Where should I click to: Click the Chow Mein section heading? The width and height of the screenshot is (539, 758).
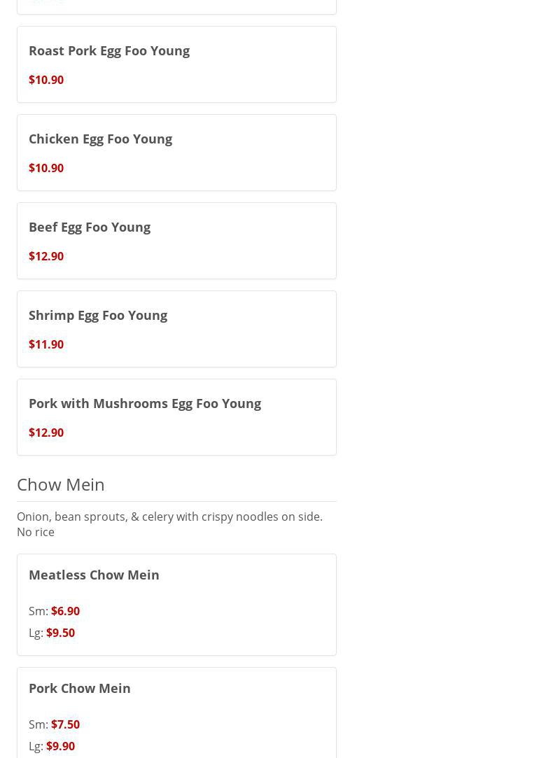[61, 484]
